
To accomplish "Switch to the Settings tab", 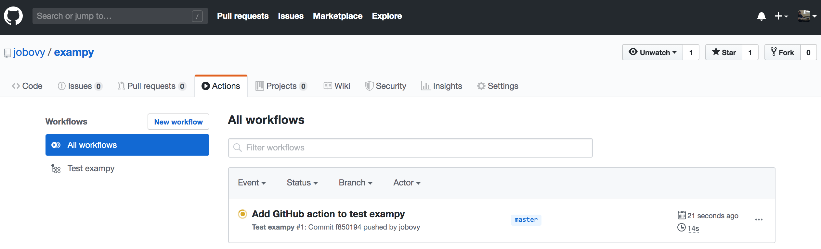I will point(498,86).
